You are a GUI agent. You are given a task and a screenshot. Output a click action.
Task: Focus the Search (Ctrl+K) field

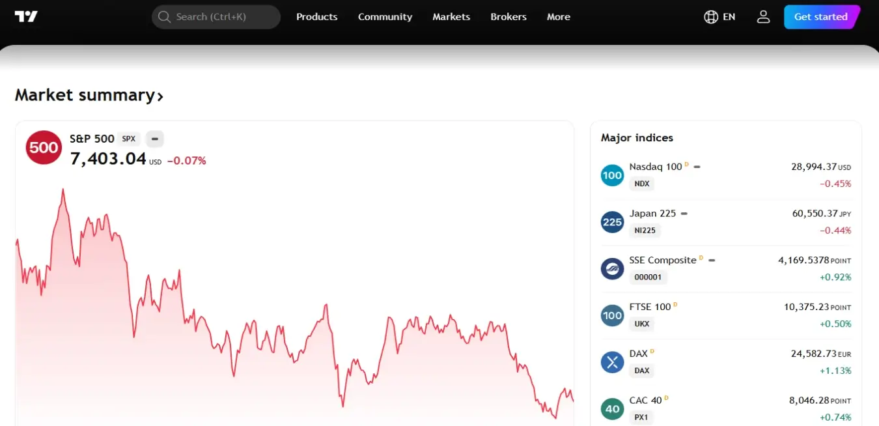pyautogui.click(x=216, y=17)
